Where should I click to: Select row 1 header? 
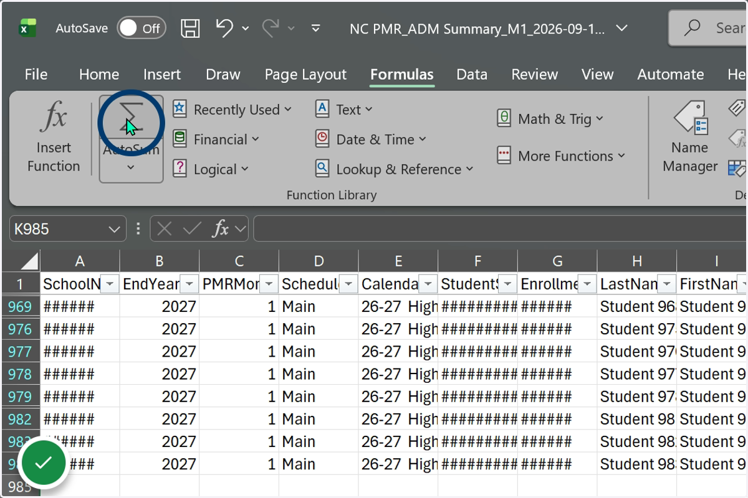click(x=21, y=284)
